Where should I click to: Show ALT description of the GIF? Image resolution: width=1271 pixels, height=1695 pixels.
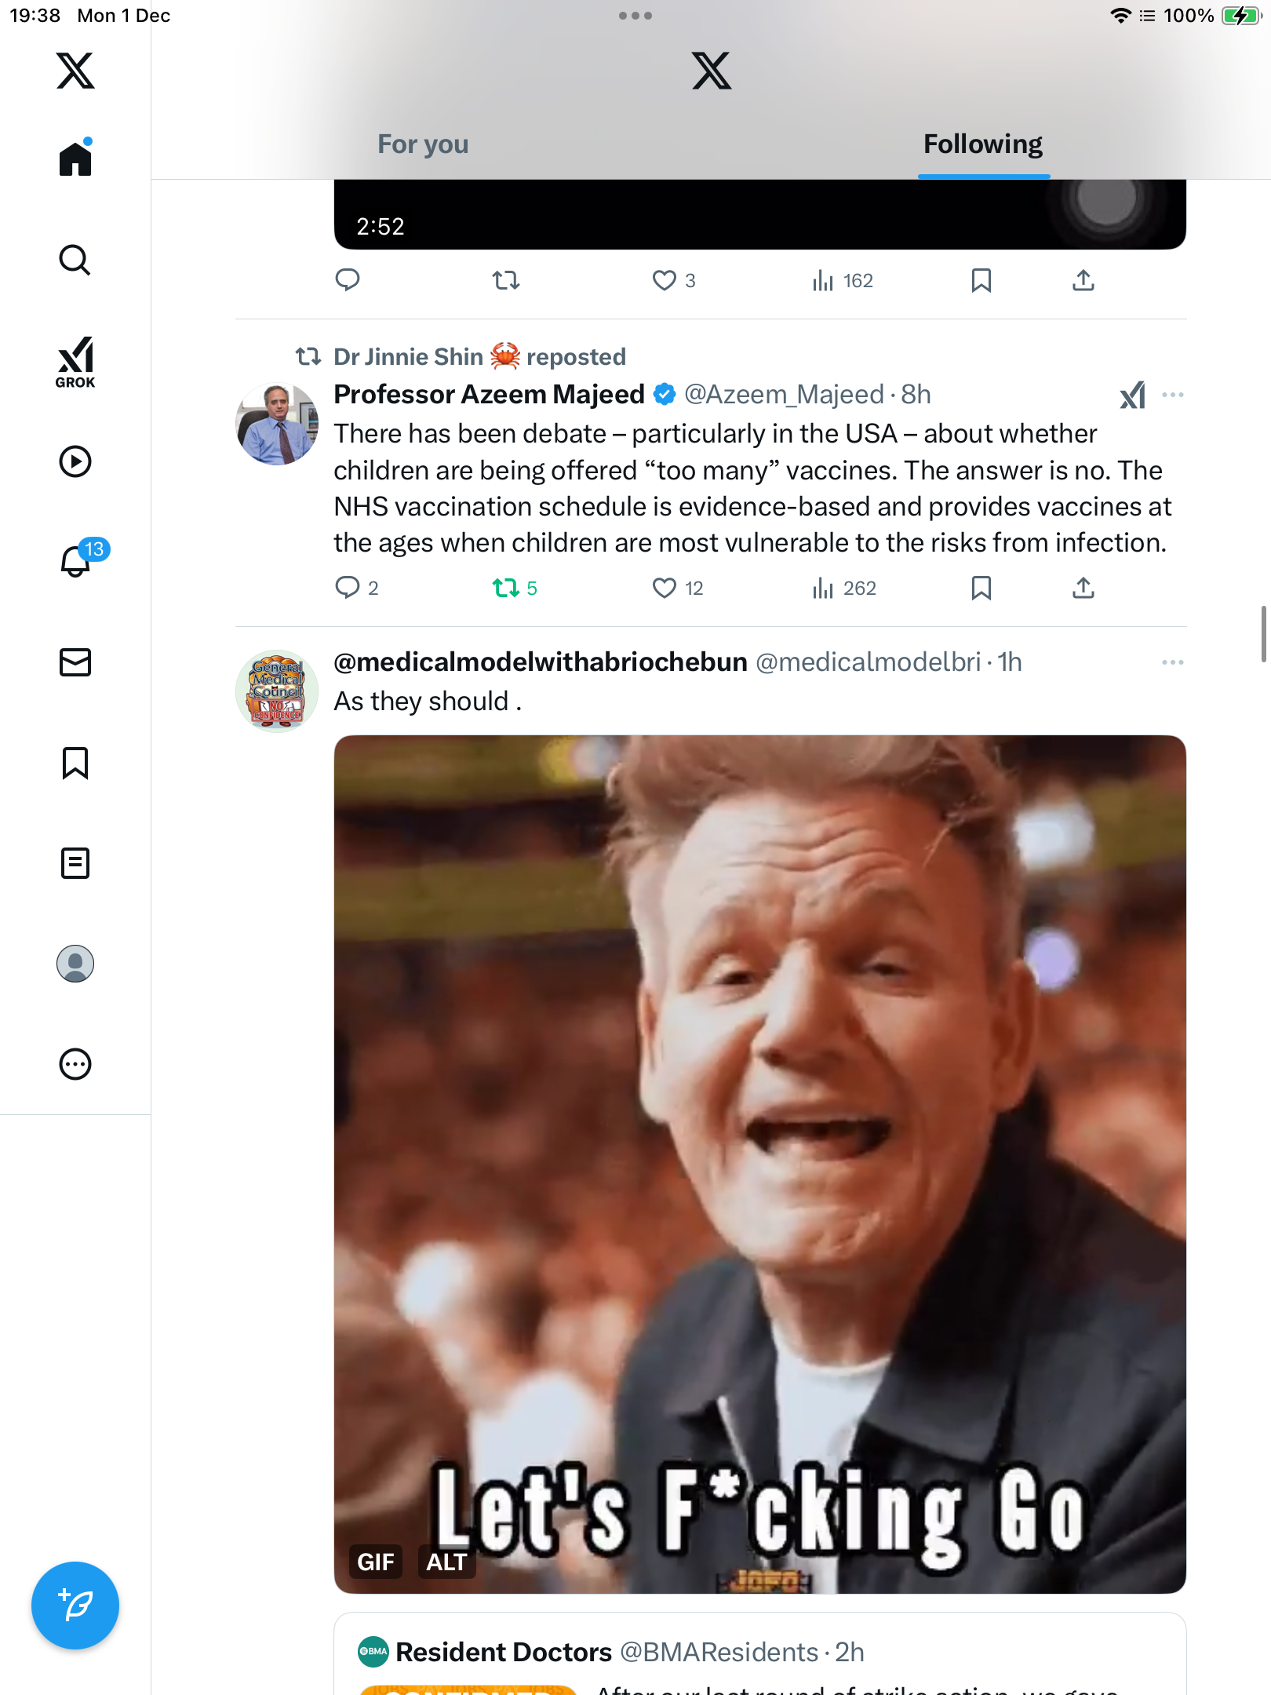pyautogui.click(x=446, y=1562)
